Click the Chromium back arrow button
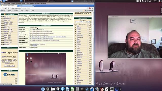The height and width of the screenshot is (91, 162). tap(1, 8)
